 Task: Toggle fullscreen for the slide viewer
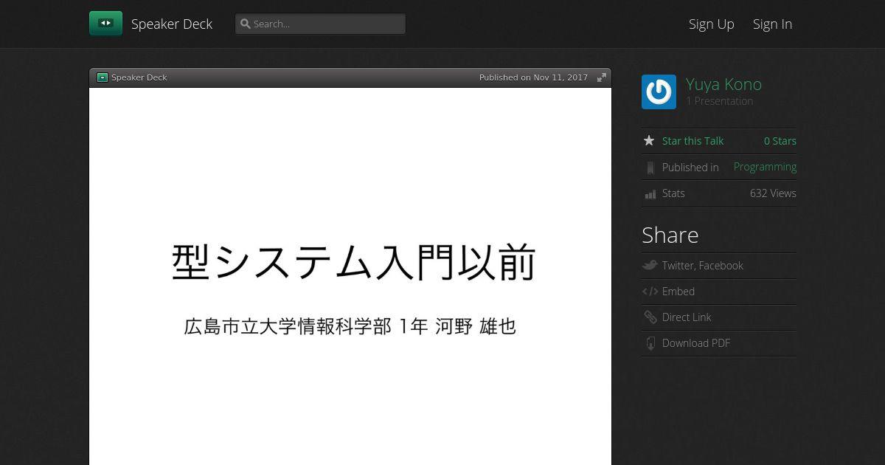[x=602, y=77]
